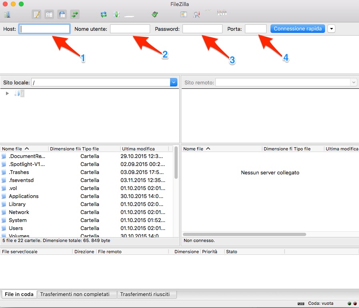
Task: Toggle the message log display icon
Action: tap(36, 15)
